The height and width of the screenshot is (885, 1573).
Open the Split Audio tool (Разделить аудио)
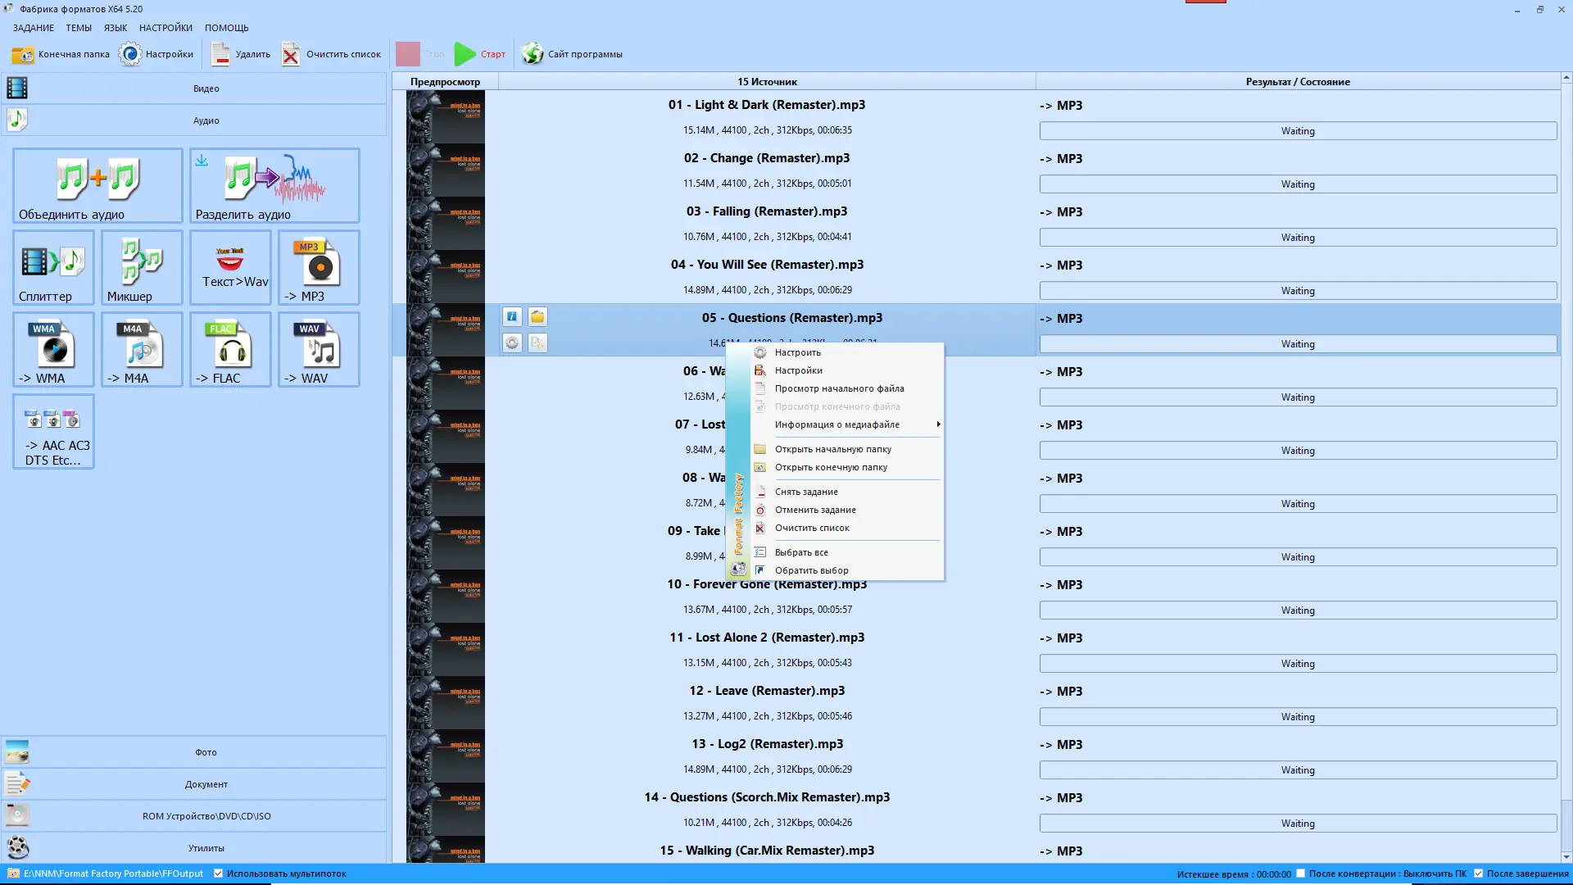tap(274, 185)
